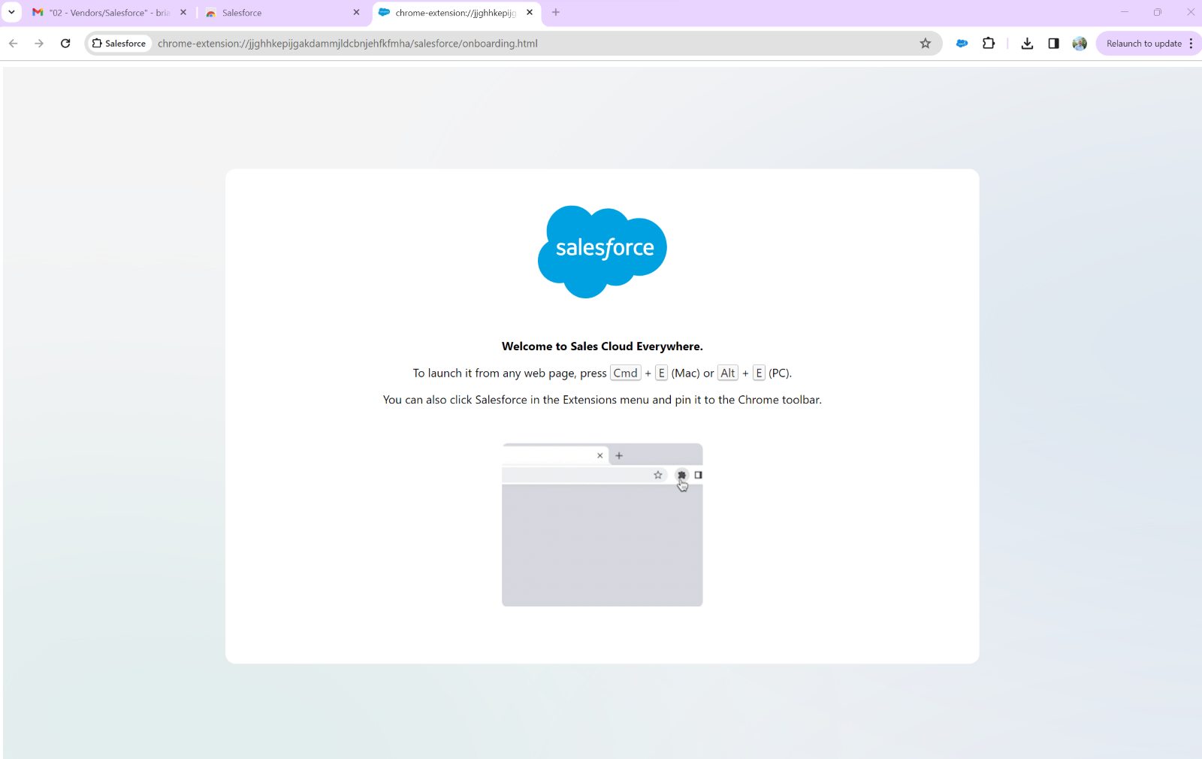The height and width of the screenshot is (759, 1202).
Task: Select the chrome-extension onboarding tab
Action: [x=457, y=13]
